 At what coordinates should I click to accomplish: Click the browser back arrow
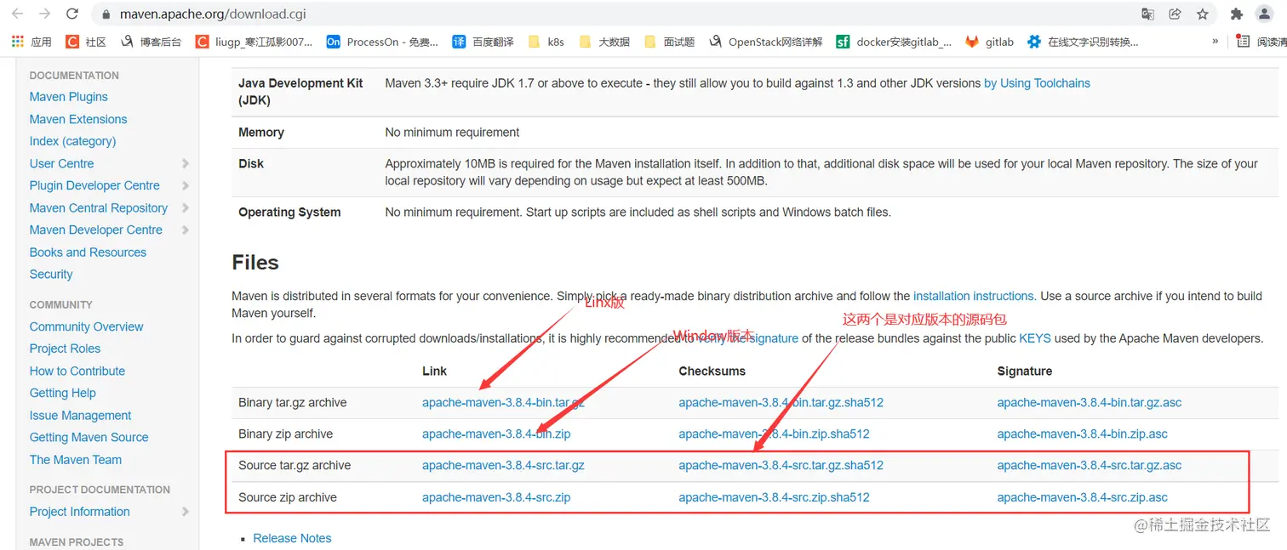click(x=17, y=14)
